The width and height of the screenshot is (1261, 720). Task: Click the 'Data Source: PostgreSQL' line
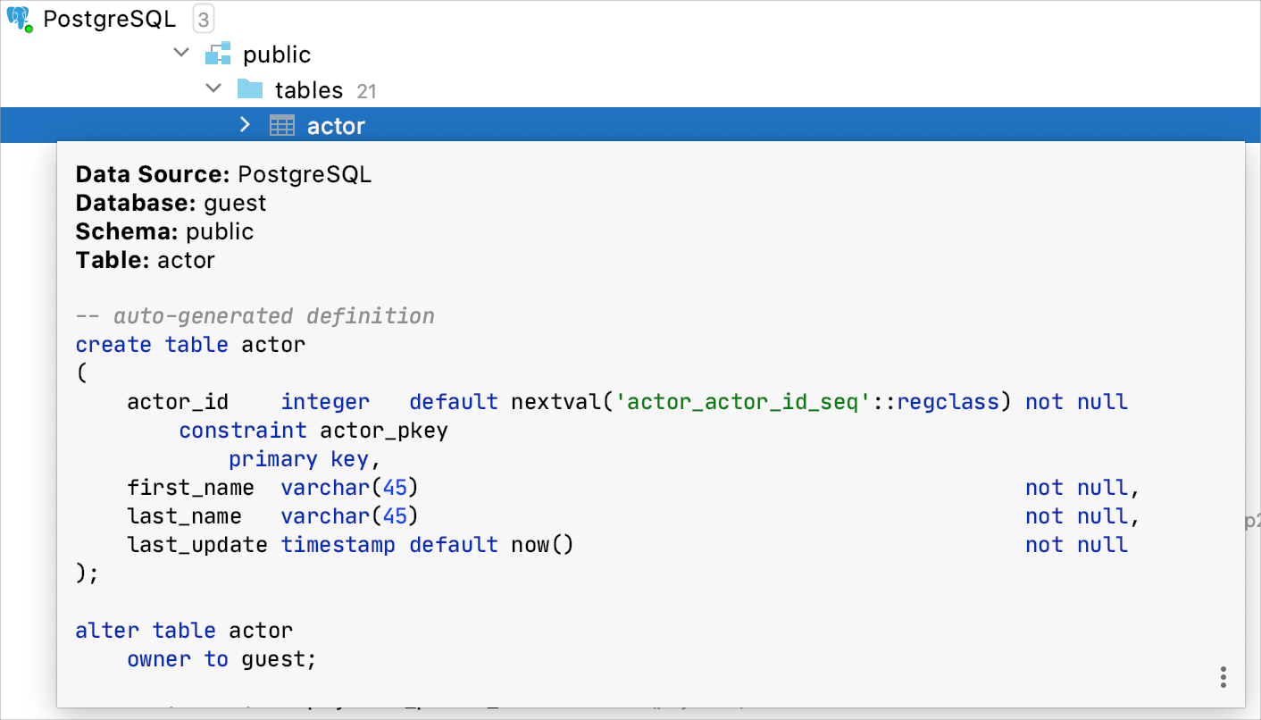tap(223, 174)
